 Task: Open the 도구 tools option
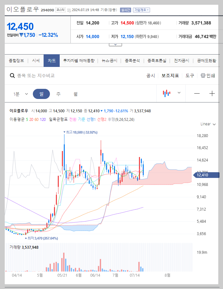189,76
